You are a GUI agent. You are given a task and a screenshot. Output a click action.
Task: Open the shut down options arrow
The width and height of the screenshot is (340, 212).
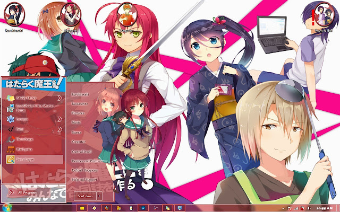99,196
